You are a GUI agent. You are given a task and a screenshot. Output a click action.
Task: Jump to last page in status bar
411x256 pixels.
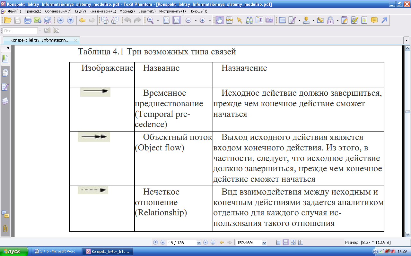(213, 243)
